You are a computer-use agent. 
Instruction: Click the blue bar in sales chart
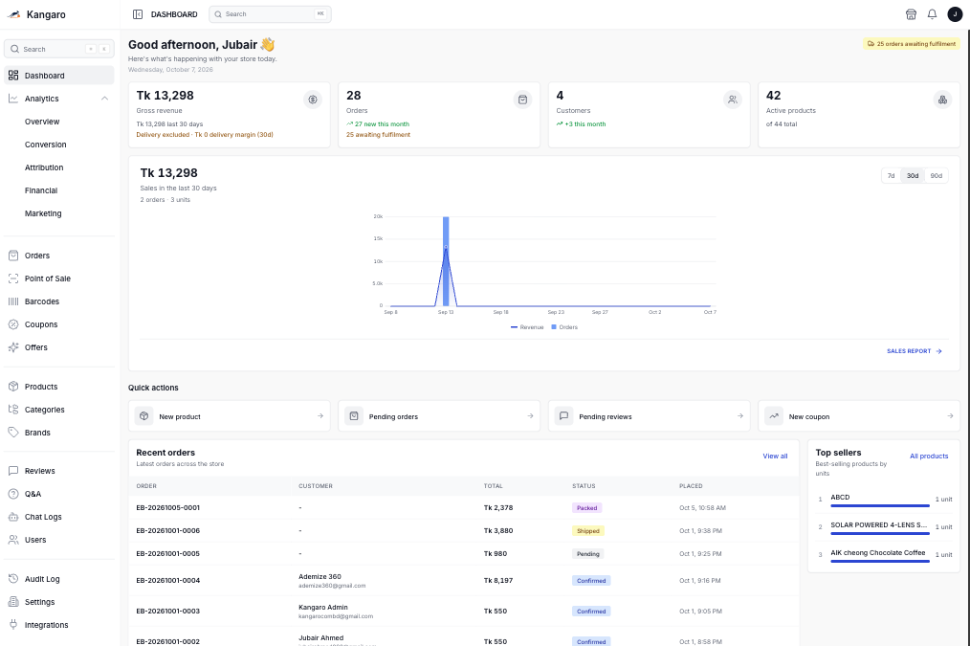(x=446, y=261)
